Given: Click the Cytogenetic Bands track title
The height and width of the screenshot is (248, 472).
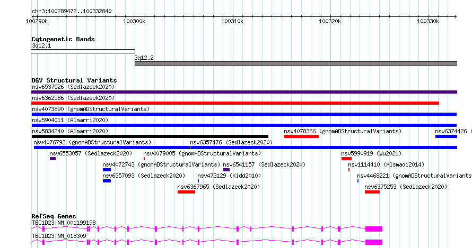Looking at the screenshot, I should pos(63,39).
